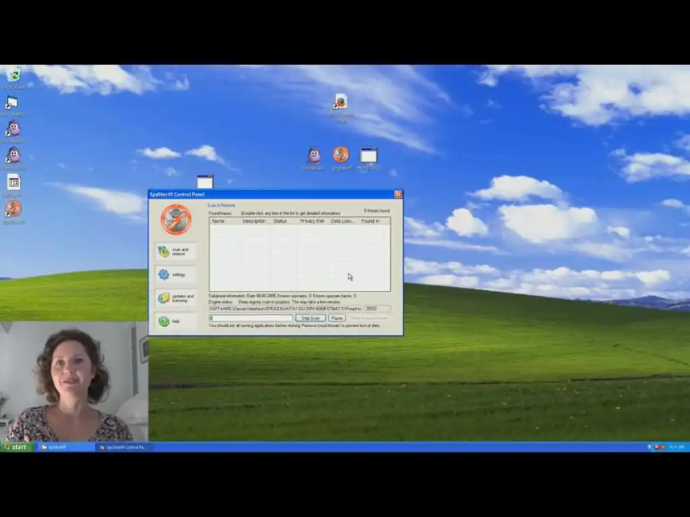Viewport: 690px width, 517px height.
Task: Sort threats by Data Loss column
Action: (x=344, y=221)
